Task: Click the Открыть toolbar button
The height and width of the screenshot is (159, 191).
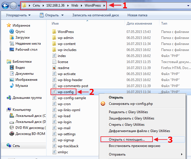Action: coord(49,15)
